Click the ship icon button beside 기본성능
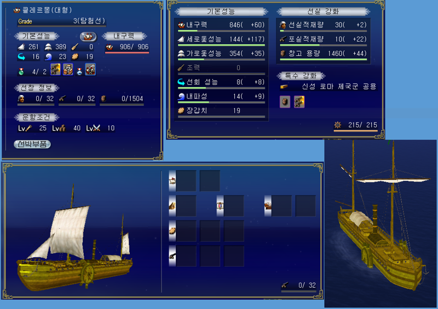Viewport: 438px width, 309px height. pos(88,36)
